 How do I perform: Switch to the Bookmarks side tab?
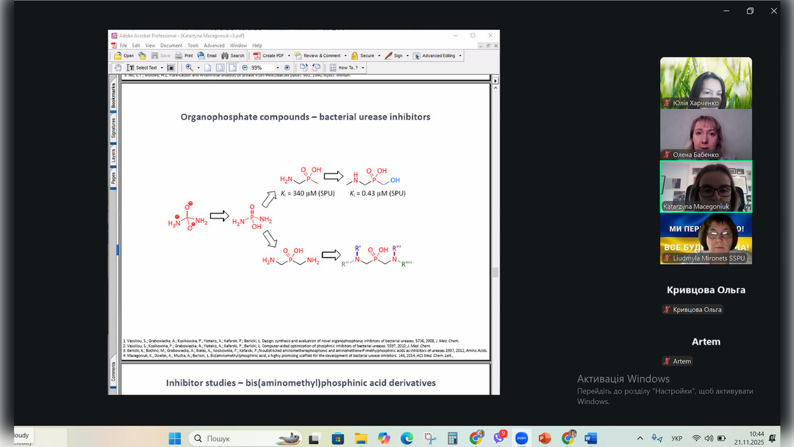click(x=113, y=96)
